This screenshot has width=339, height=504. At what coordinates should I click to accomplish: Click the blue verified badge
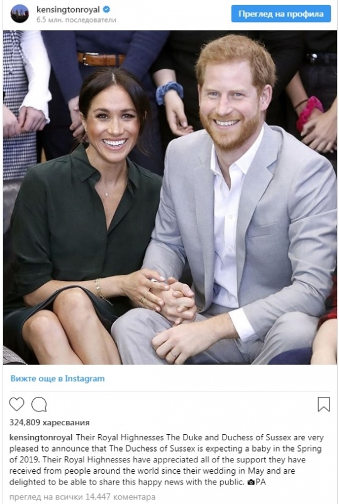tap(106, 9)
